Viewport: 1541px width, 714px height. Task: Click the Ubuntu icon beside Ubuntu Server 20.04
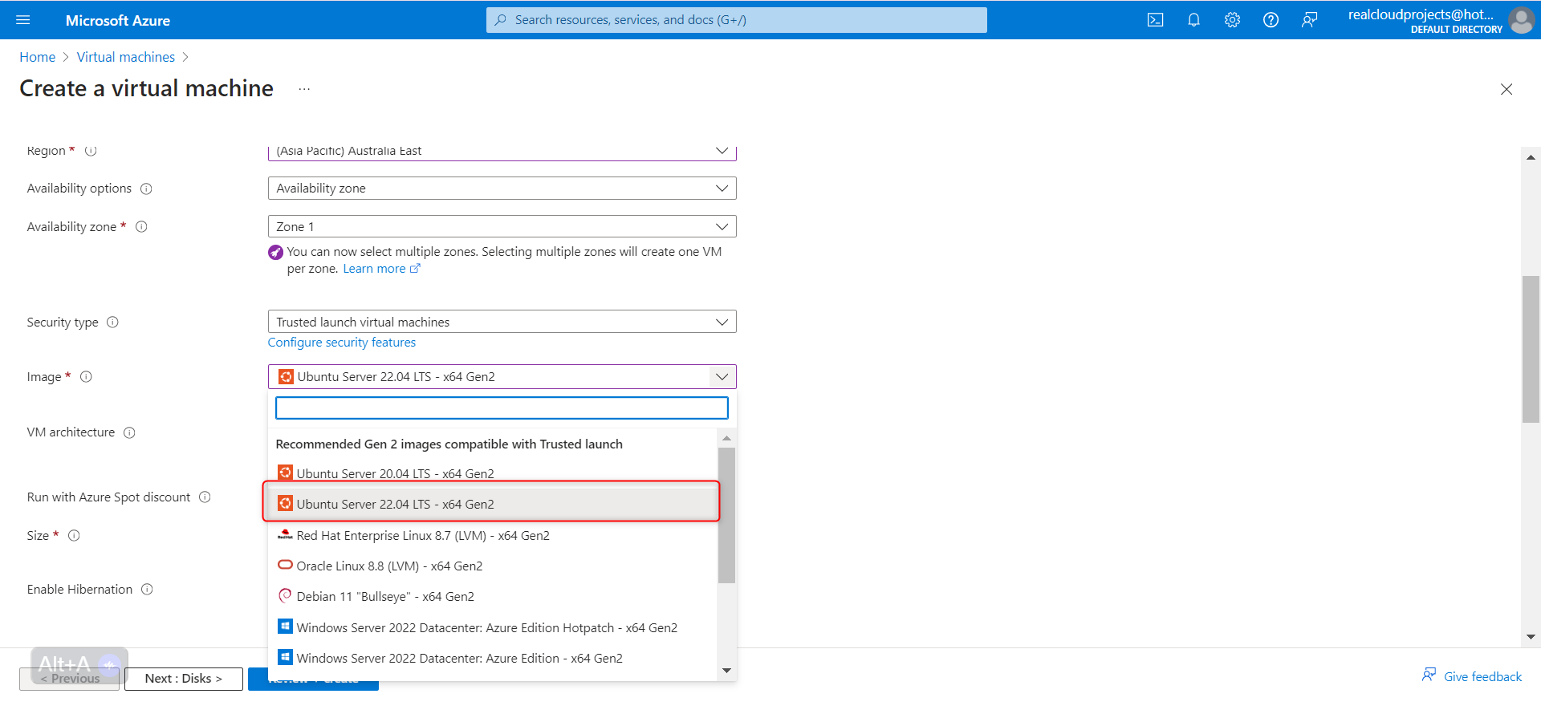coord(285,473)
